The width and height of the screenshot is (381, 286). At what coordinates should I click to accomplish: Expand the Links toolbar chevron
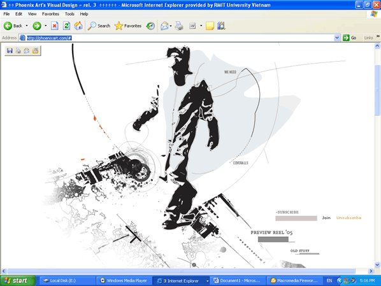tap(378, 36)
